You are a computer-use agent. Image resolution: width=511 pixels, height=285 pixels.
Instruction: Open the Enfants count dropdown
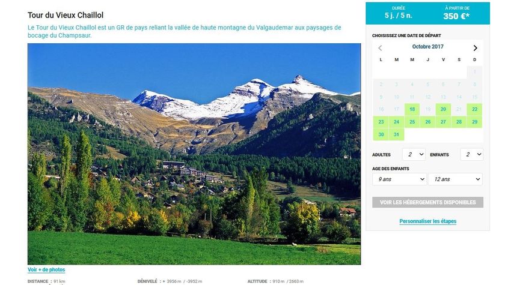[472, 155]
